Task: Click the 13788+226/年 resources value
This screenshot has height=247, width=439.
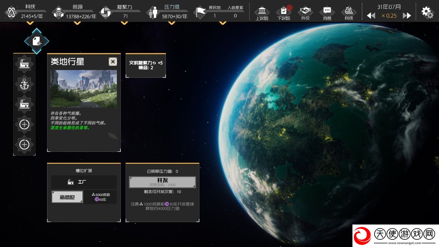Action: click(x=81, y=16)
